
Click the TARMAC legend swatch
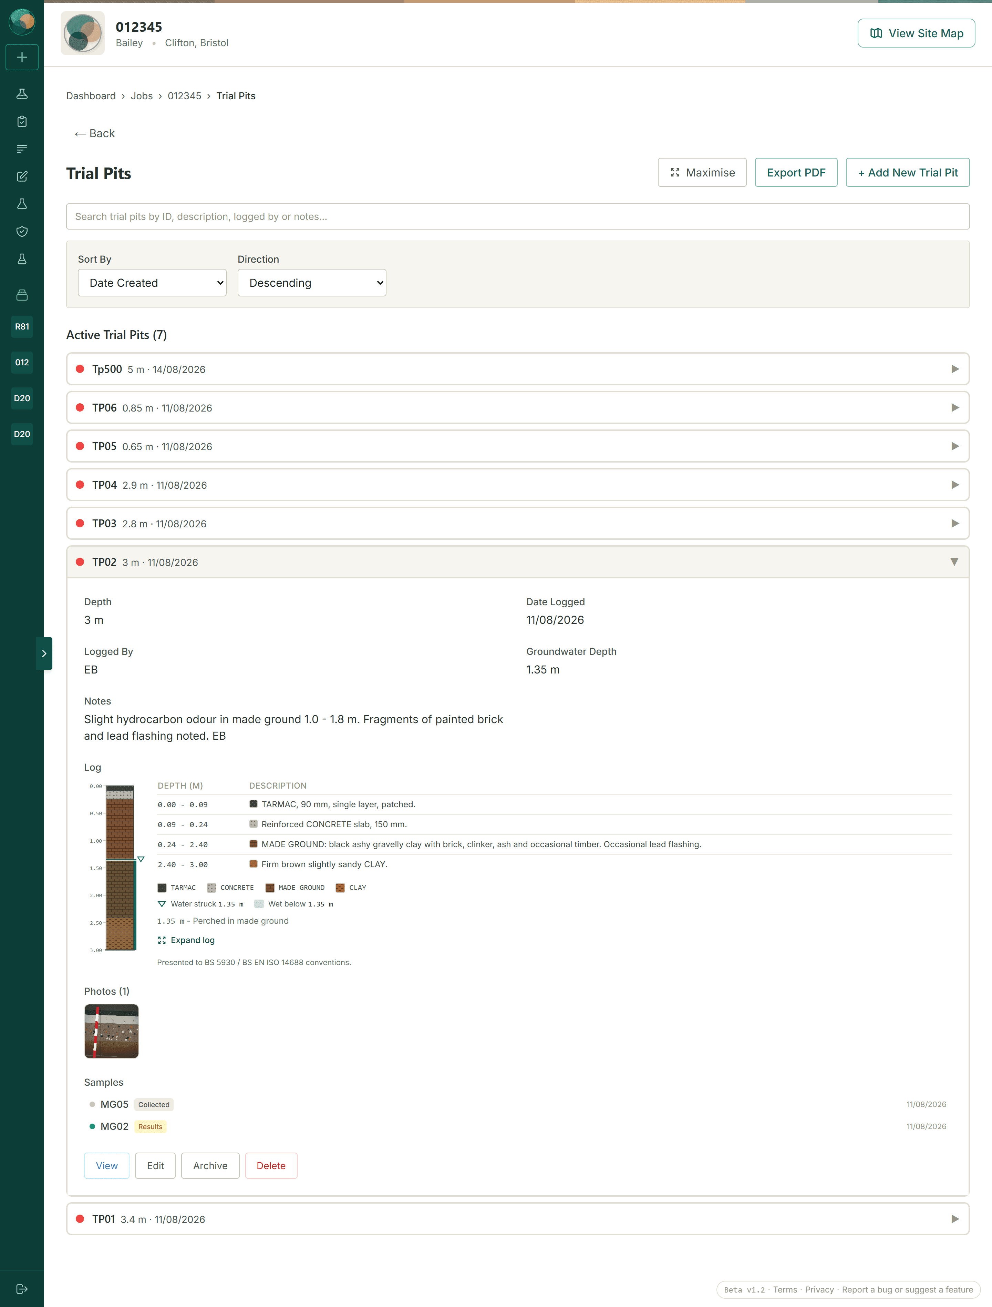[x=162, y=887]
